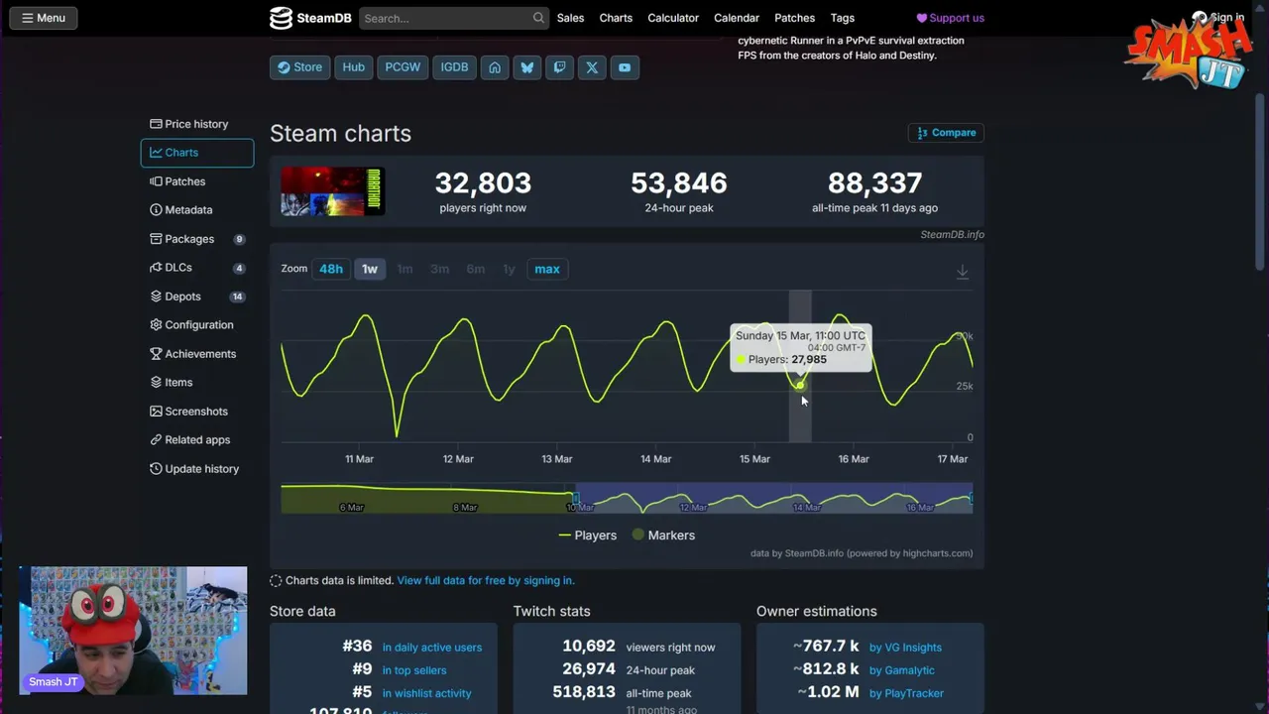Click the game capsule image thumbnail

(x=332, y=191)
